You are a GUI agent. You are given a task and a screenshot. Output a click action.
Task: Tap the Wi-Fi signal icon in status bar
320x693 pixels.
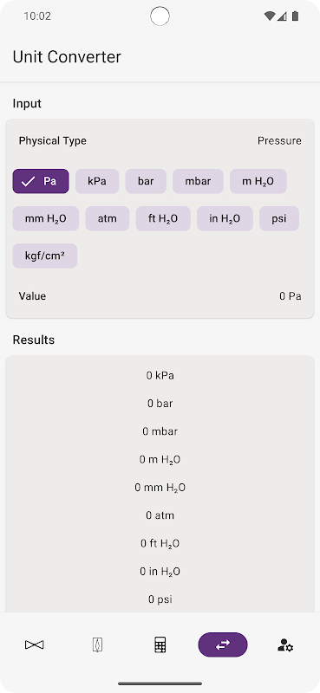click(x=269, y=16)
